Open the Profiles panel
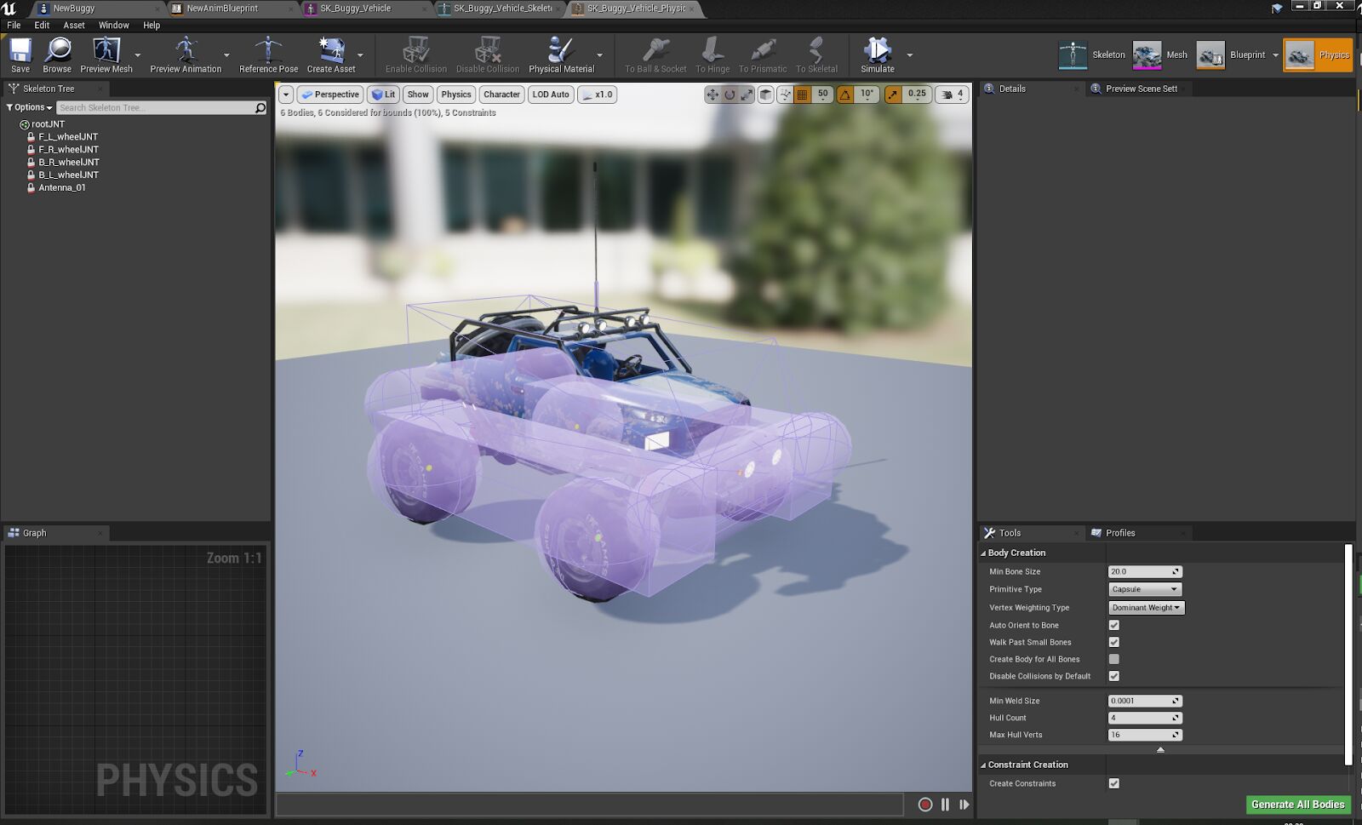 1121,532
